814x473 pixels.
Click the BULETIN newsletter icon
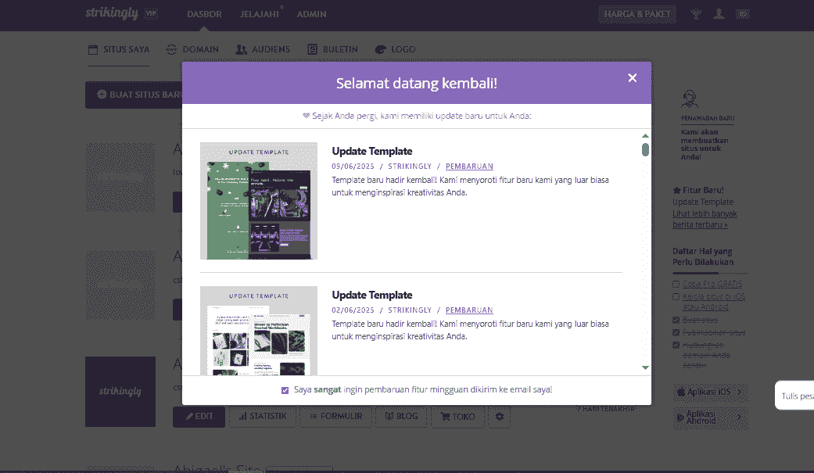(312, 49)
